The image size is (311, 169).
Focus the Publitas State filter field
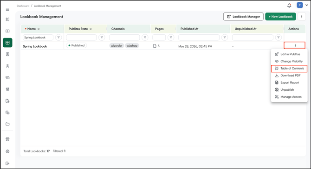[x=81, y=38]
